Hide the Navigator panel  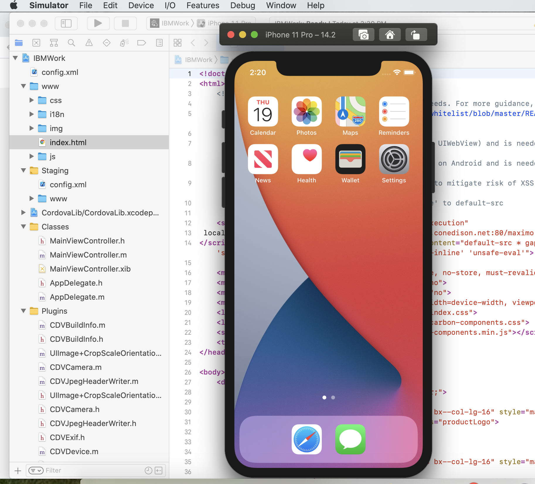point(66,23)
